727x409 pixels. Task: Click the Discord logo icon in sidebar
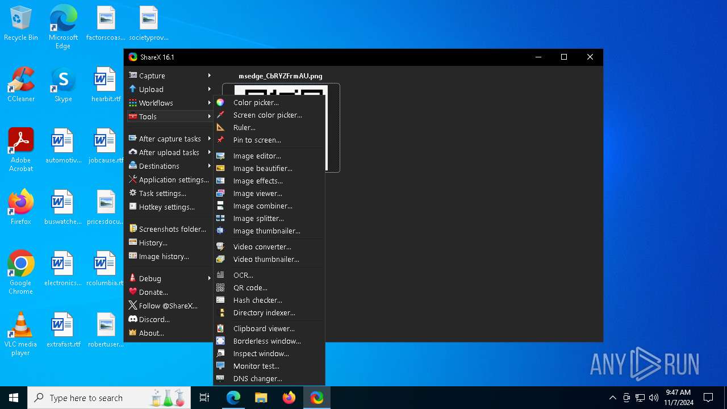(x=133, y=319)
